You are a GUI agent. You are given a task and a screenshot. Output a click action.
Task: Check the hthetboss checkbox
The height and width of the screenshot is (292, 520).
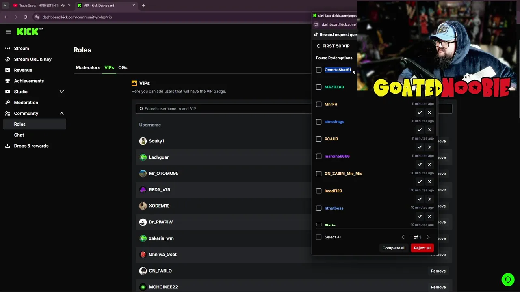(319, 208)
